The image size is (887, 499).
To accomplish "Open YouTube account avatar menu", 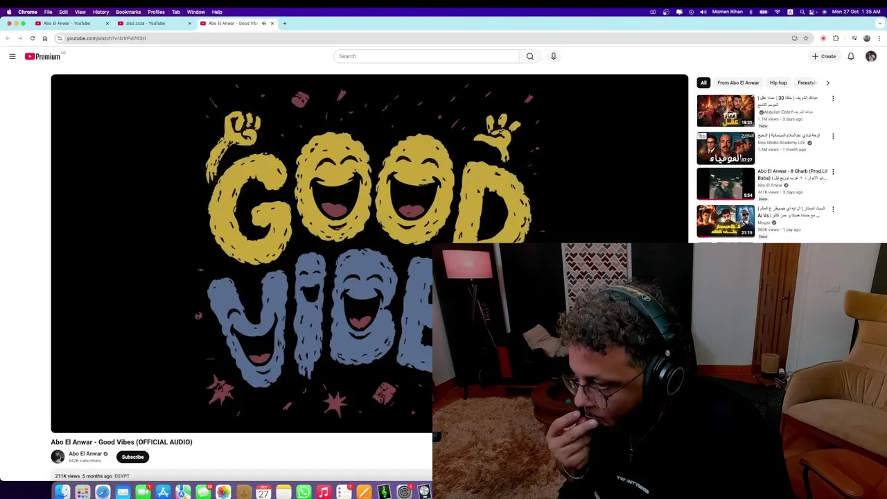I will (871, 56).
